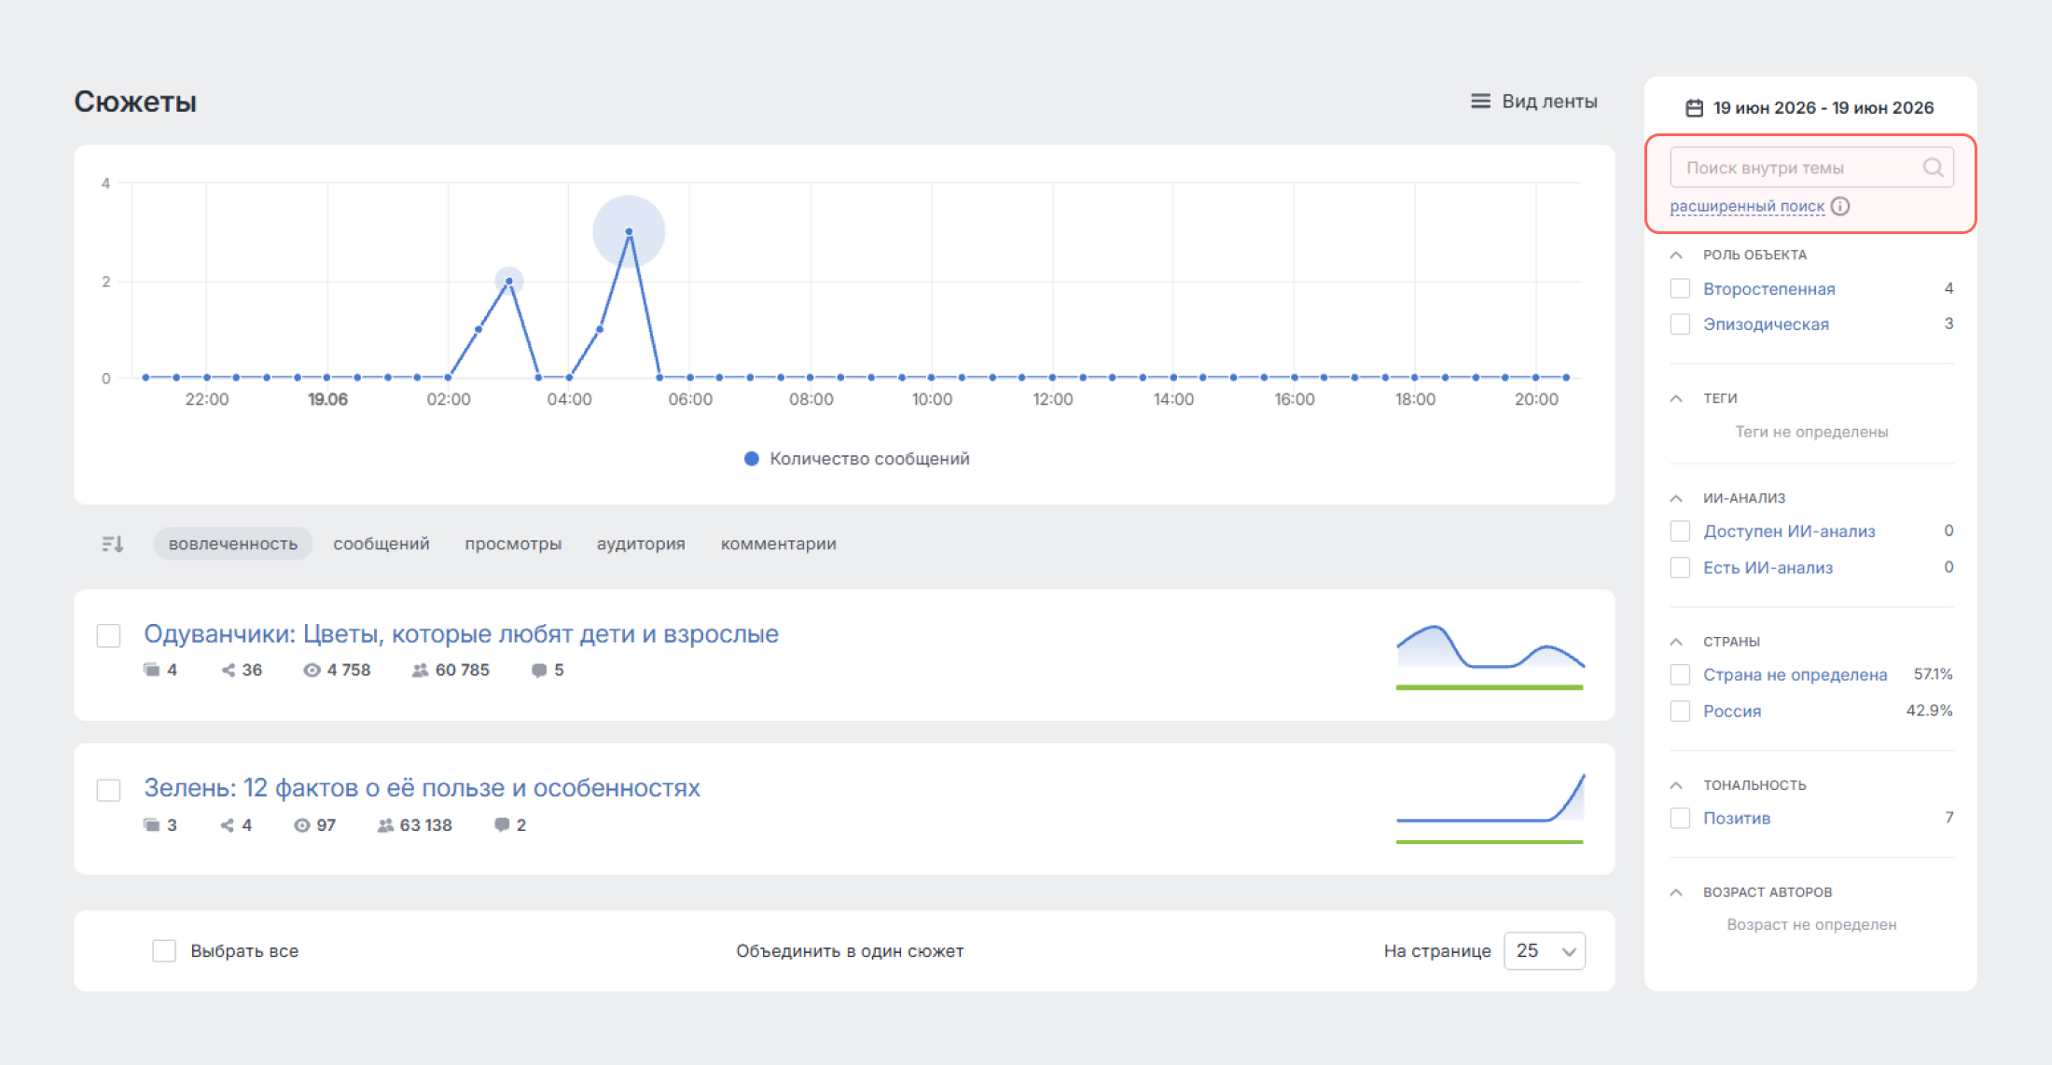Click Объединить в один сюжет button
The width and height of the screenshot is (2052, 1065).
coord(850,951)
